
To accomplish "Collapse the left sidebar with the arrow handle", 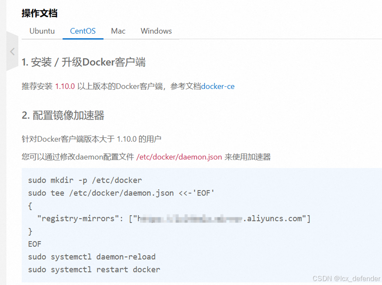I will [x=12, y=51].
